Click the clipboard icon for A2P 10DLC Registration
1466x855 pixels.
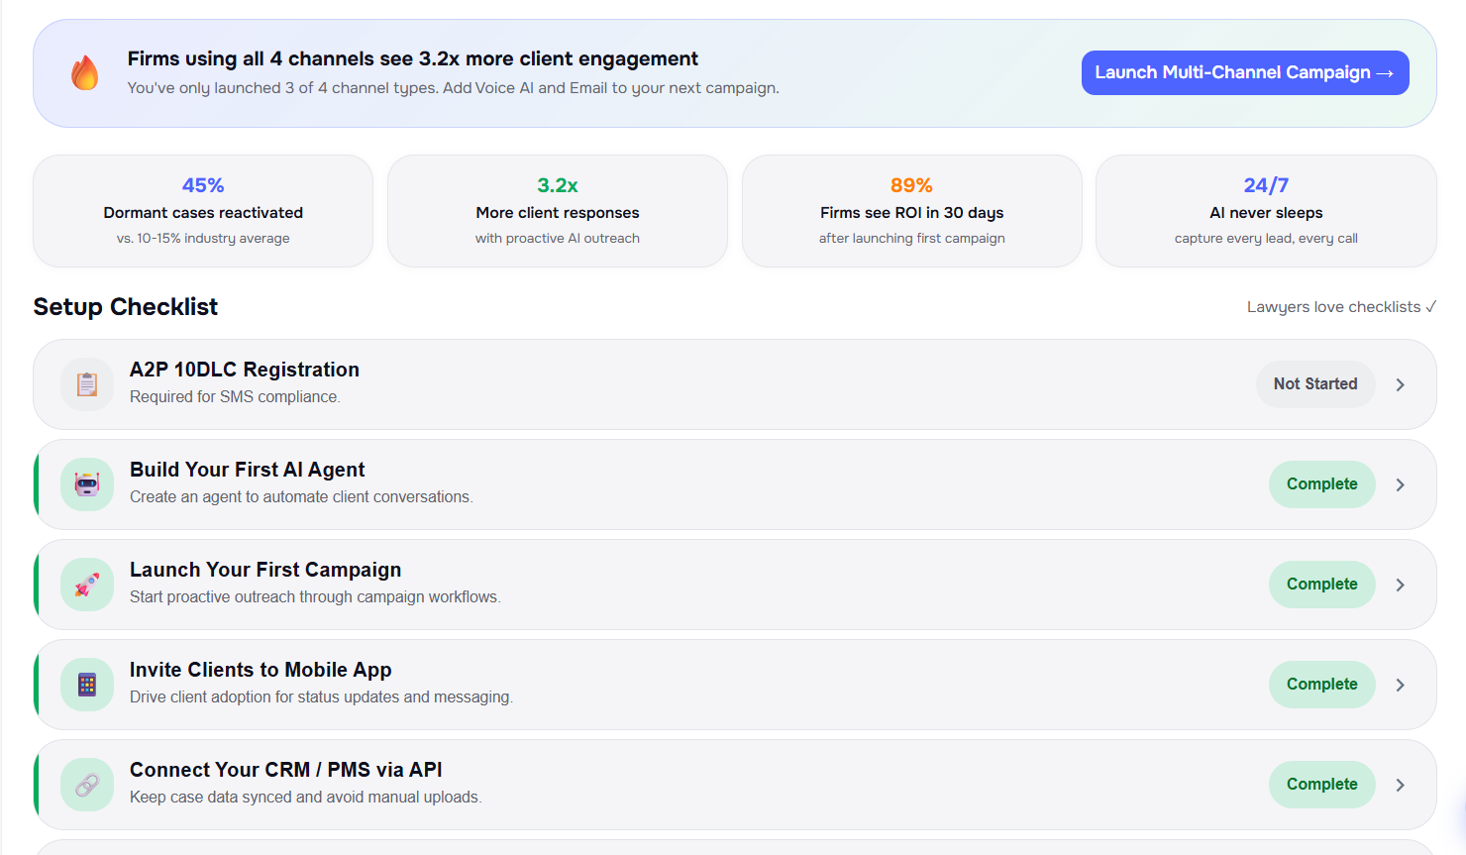click(87, 384)
